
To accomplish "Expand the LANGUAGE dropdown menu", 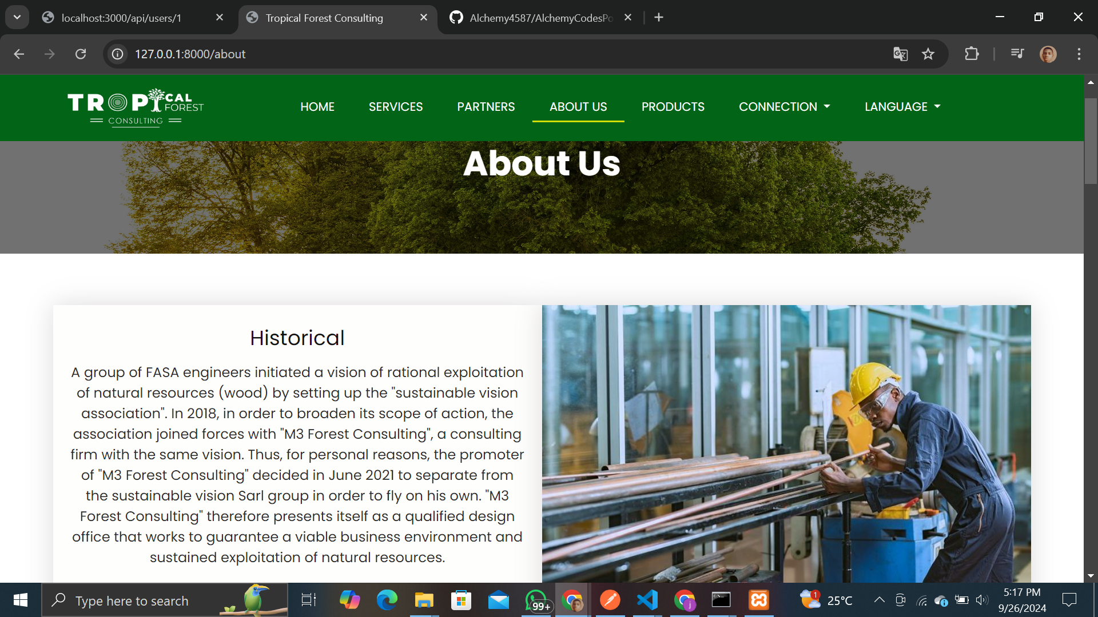I will click(x=902, y=107).
